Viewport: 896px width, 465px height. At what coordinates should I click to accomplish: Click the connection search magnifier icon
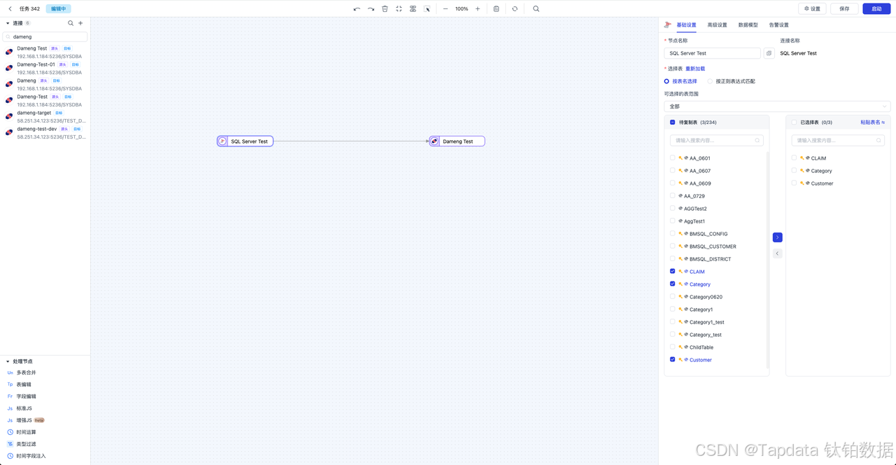pyautogui.click(x=71, y=23)
